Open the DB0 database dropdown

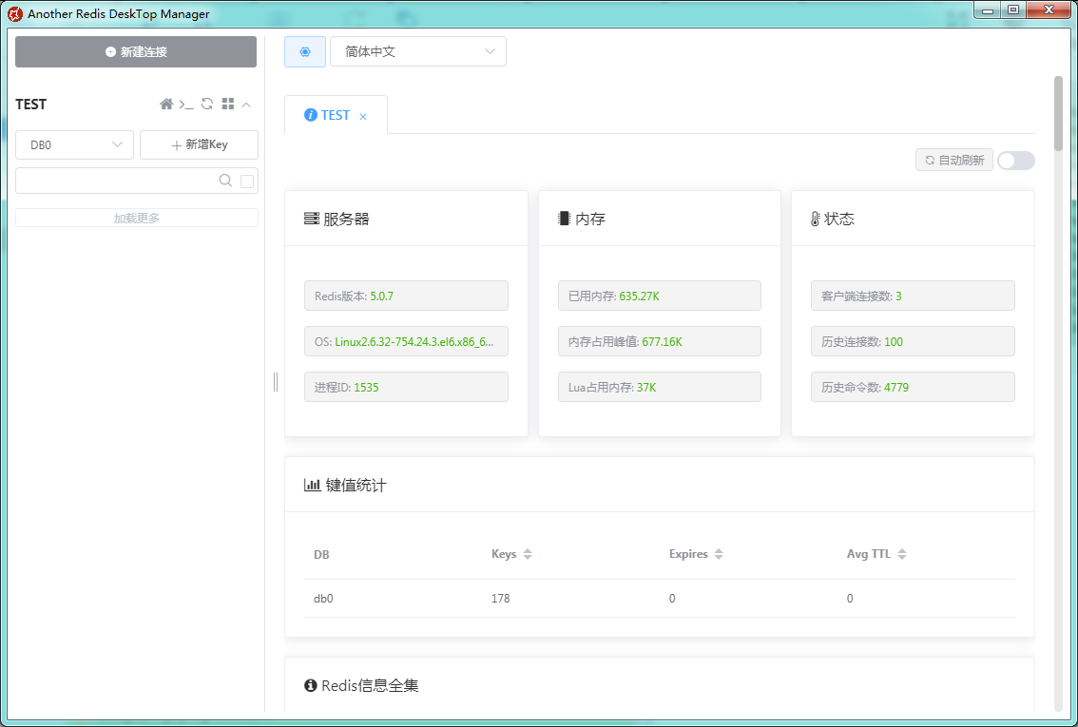coord(74,145)
